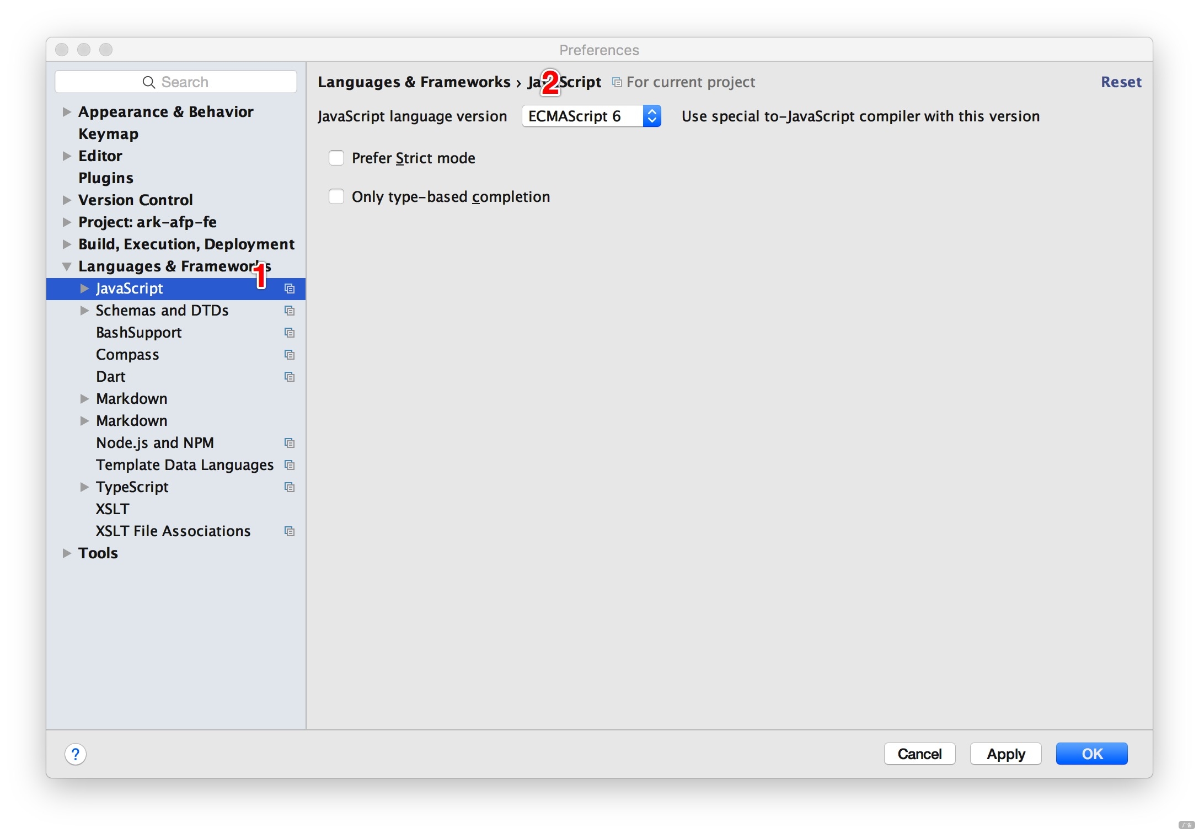This screenshot has height=833, width=1199.
Task: Expand the Version Control section
Action: click(x=67, y=200)
